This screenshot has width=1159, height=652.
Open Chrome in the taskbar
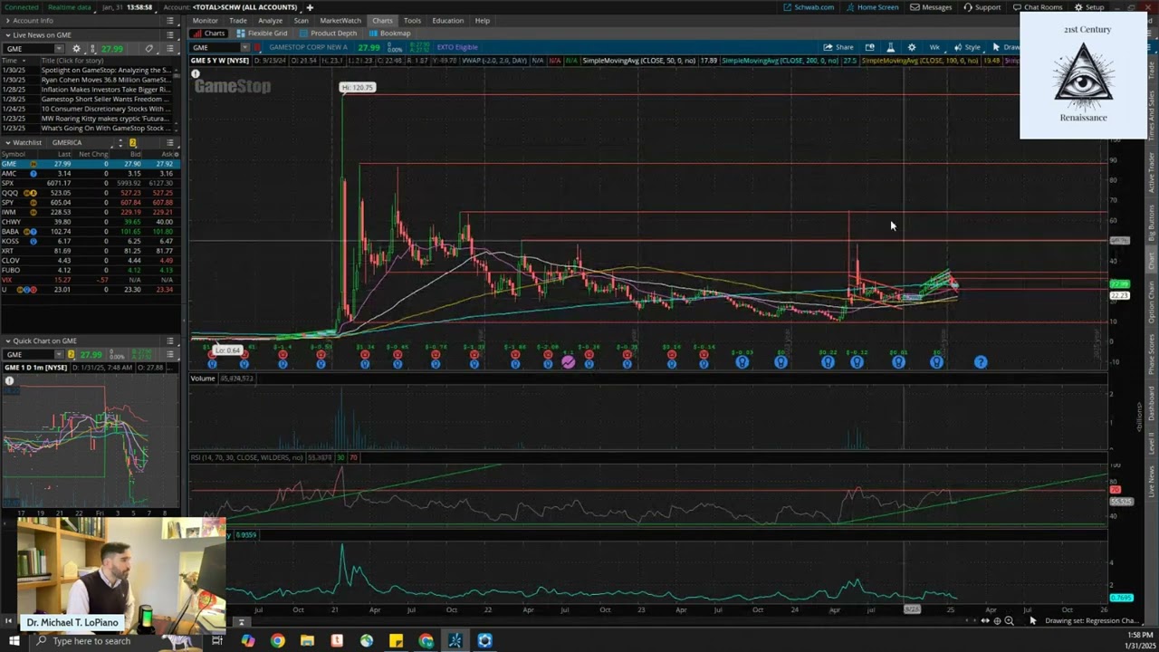coord(277,641)
